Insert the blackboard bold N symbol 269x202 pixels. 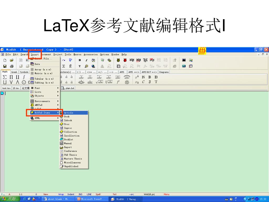[x=143, y=77]
